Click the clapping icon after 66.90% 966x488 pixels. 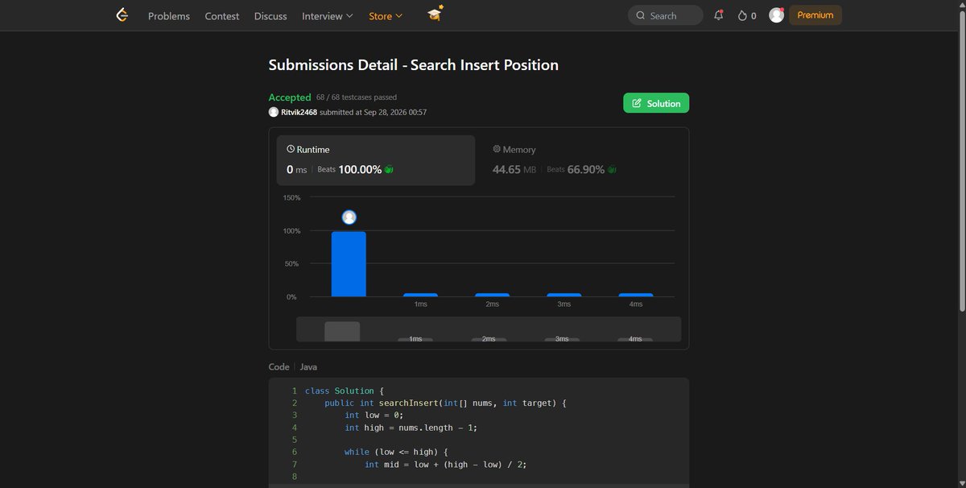click(612, 170)
